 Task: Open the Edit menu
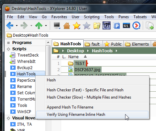[21, 17]
